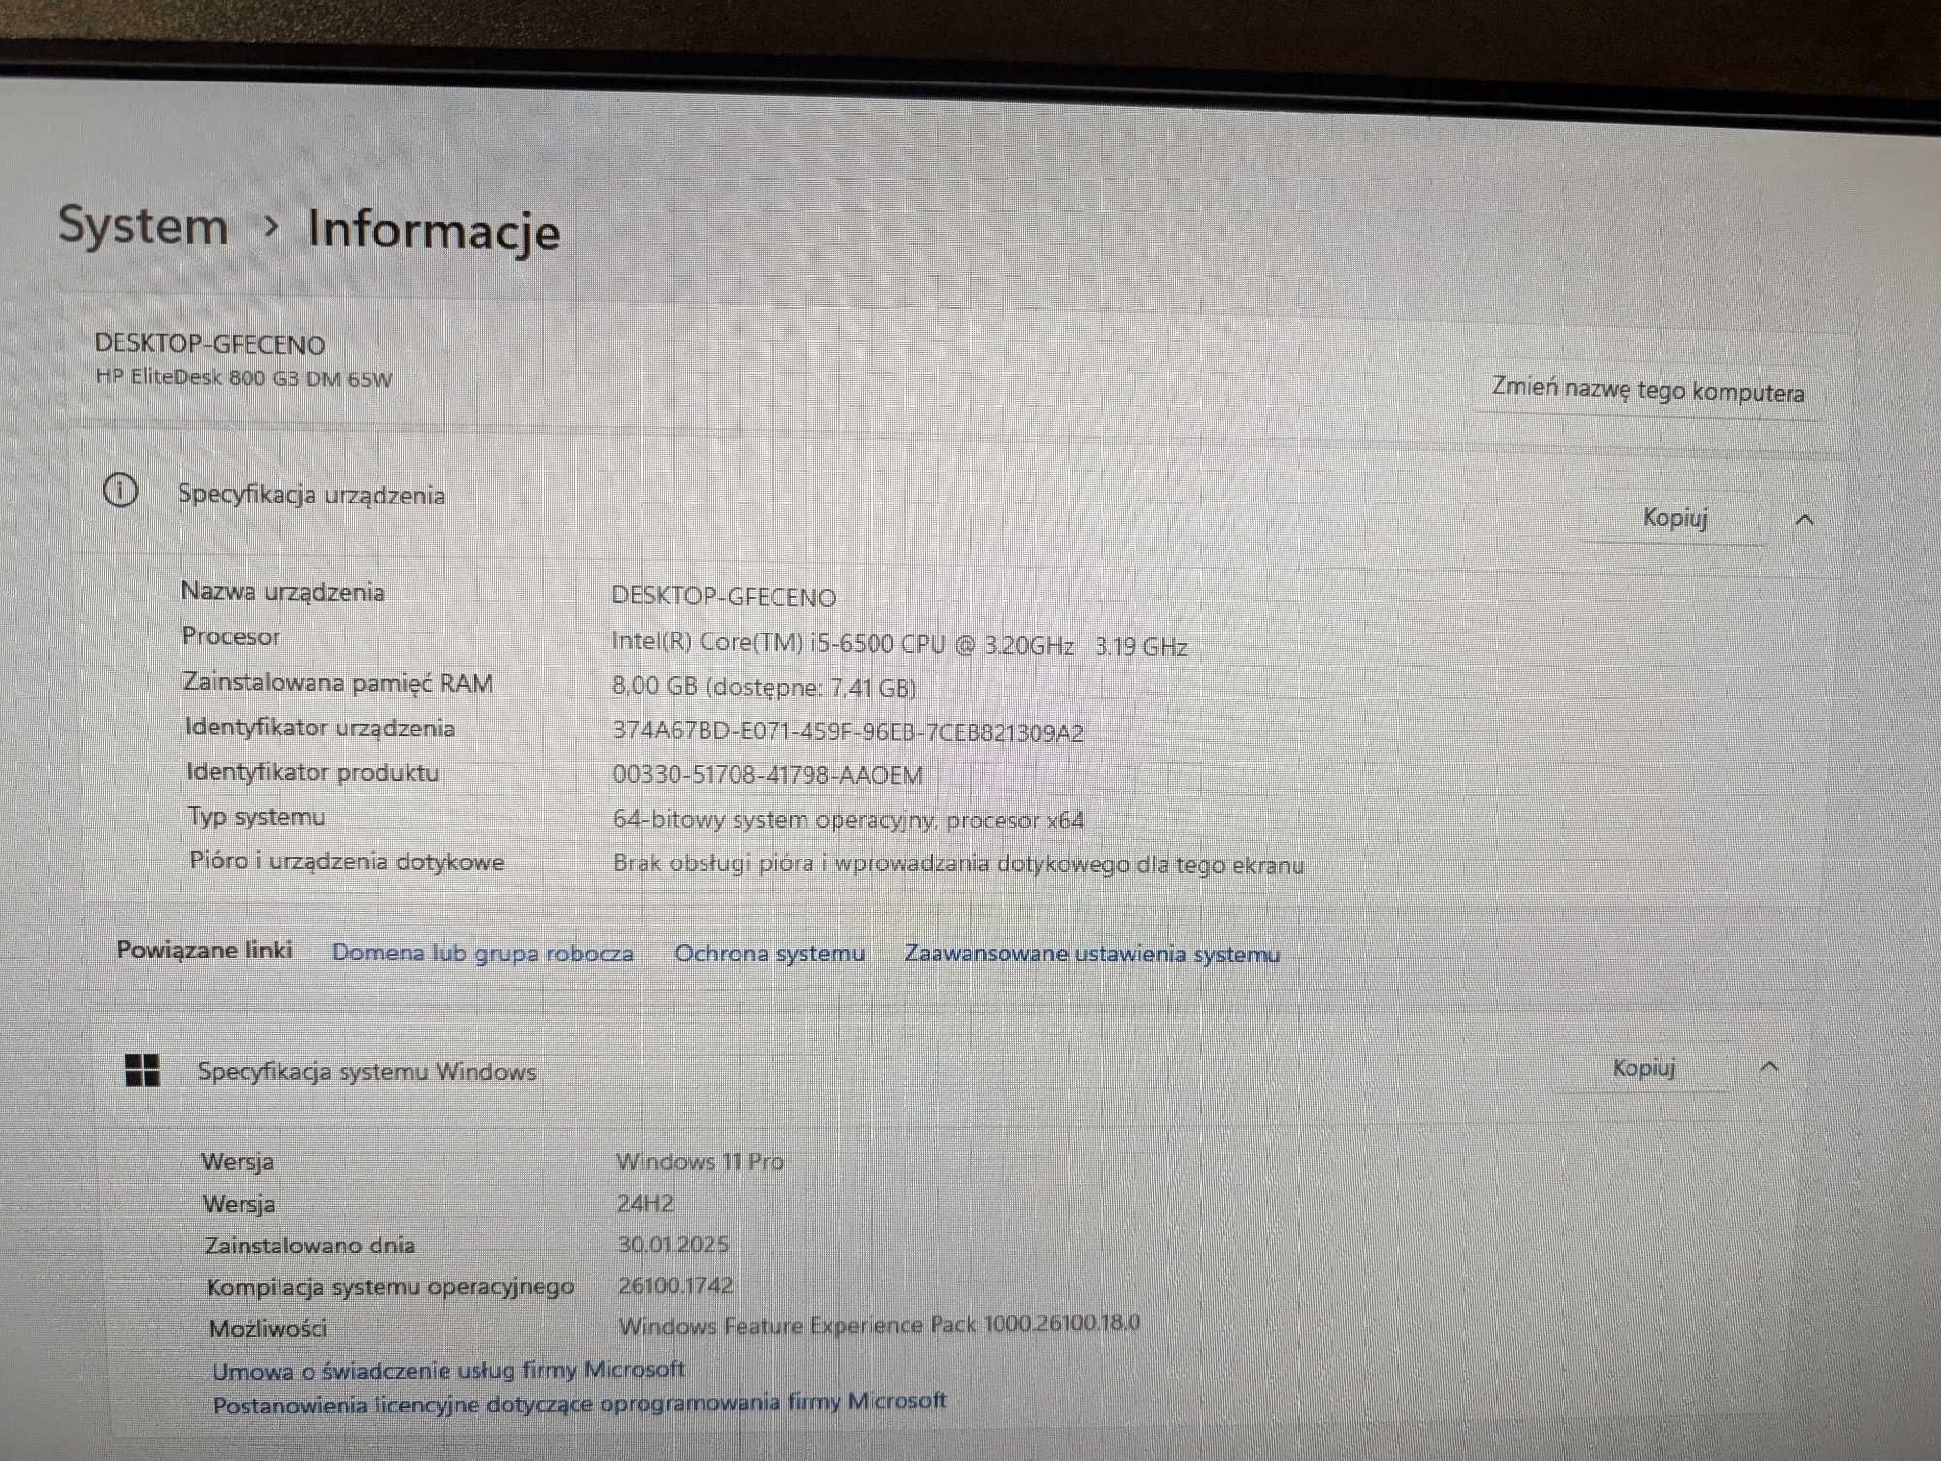This screenshot has width=1941, height=1461.
Task: Select the 24H2 version value
Action: [x=644, y=1203]
